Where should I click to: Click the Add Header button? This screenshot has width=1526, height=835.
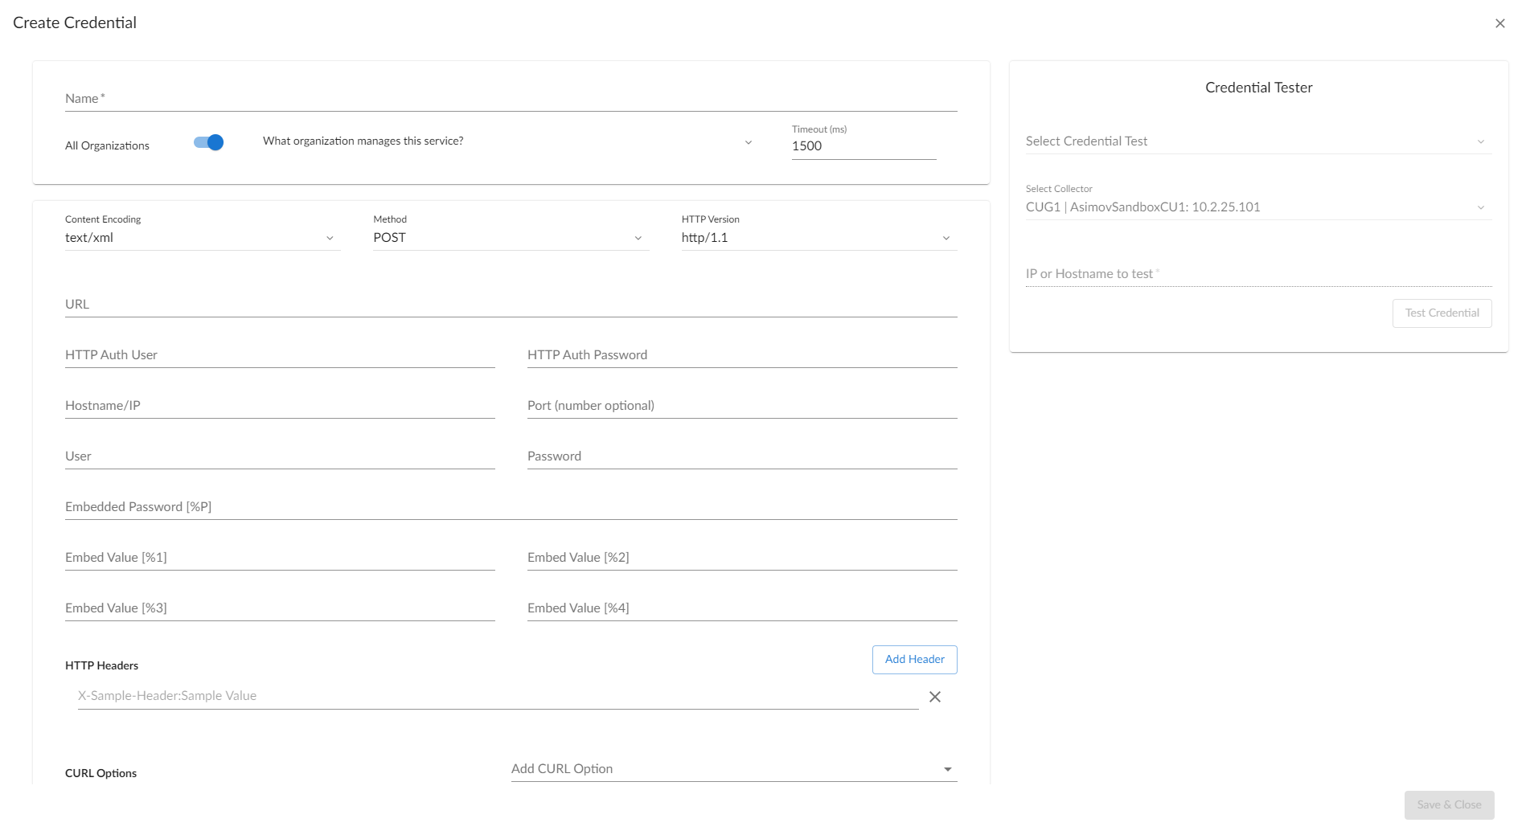tap(914, 660)
